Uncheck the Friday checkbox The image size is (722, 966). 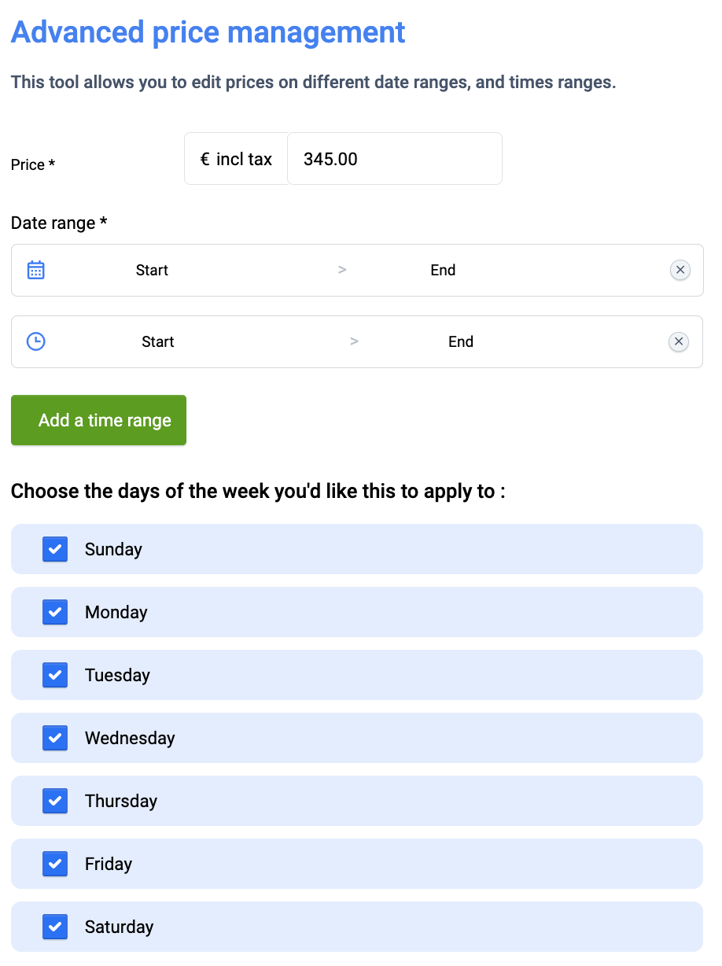55,864
